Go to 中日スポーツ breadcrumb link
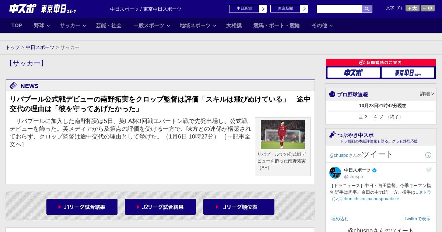 [40, 48]
